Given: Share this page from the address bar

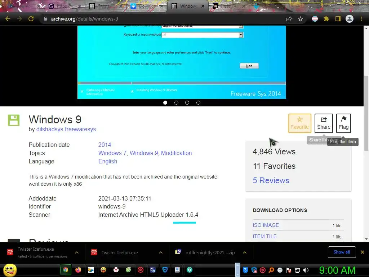Looking at the screenshot, I should pyautogui.click(x=289, y=19).
